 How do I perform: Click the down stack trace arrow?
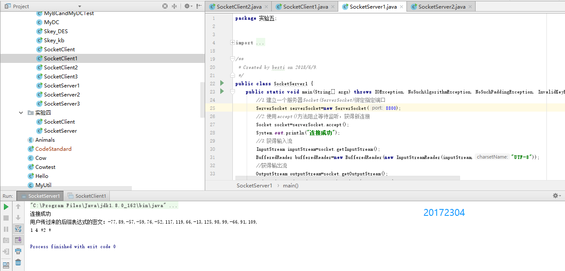click(x=18, y=218)
